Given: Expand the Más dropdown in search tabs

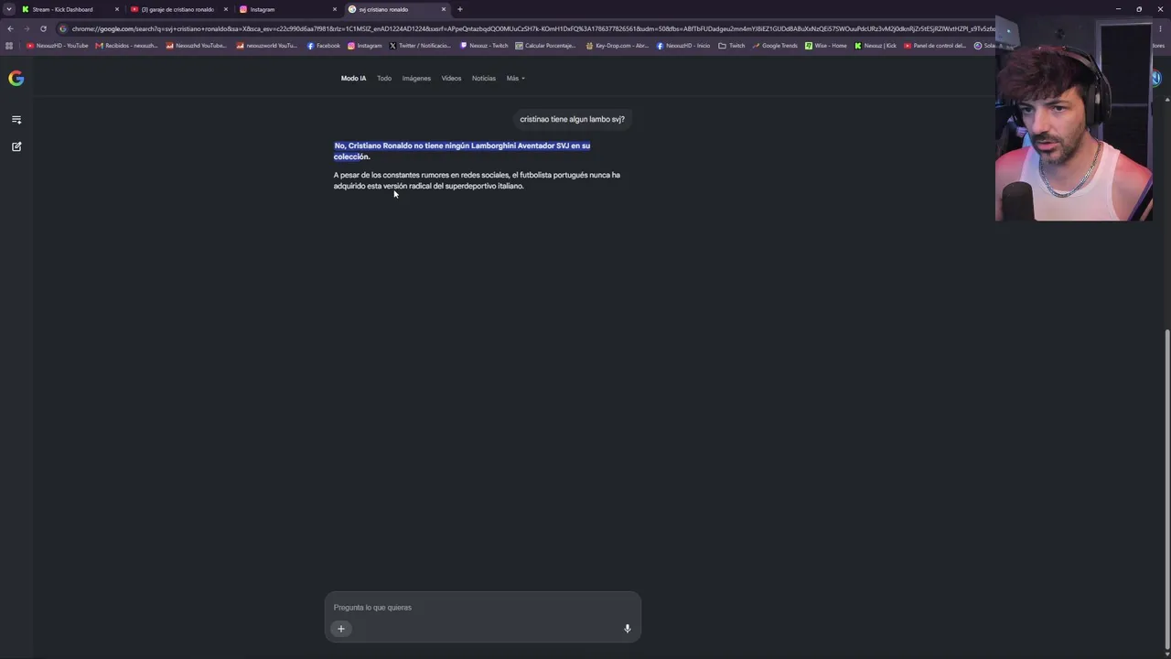Looking at the screenshot, I should point(516,79).
